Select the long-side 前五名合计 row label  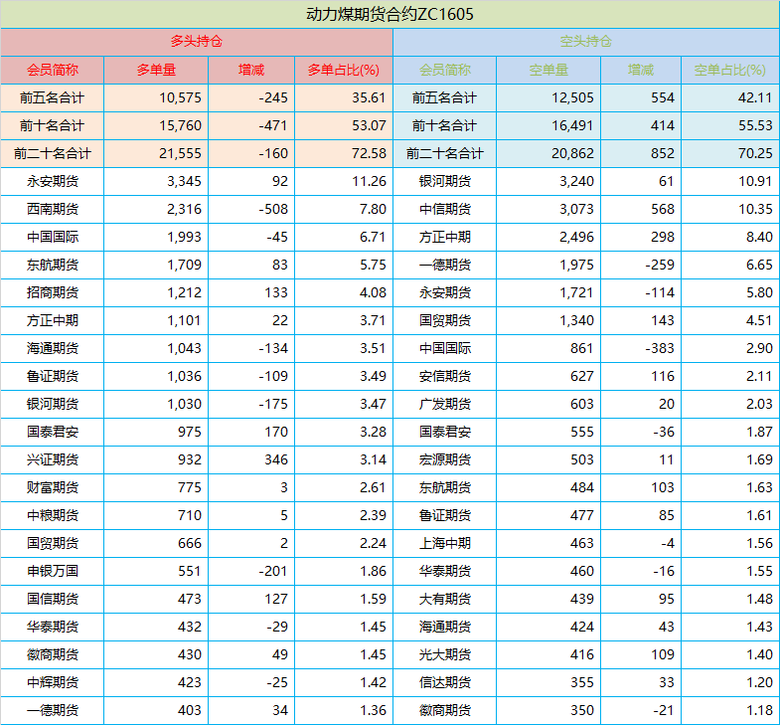[53, 97]
